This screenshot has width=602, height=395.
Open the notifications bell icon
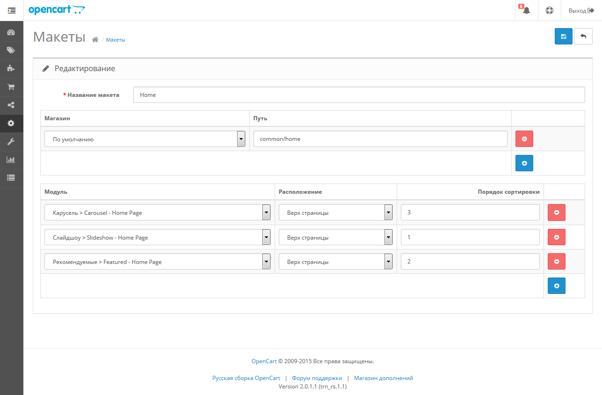(526, 10)
